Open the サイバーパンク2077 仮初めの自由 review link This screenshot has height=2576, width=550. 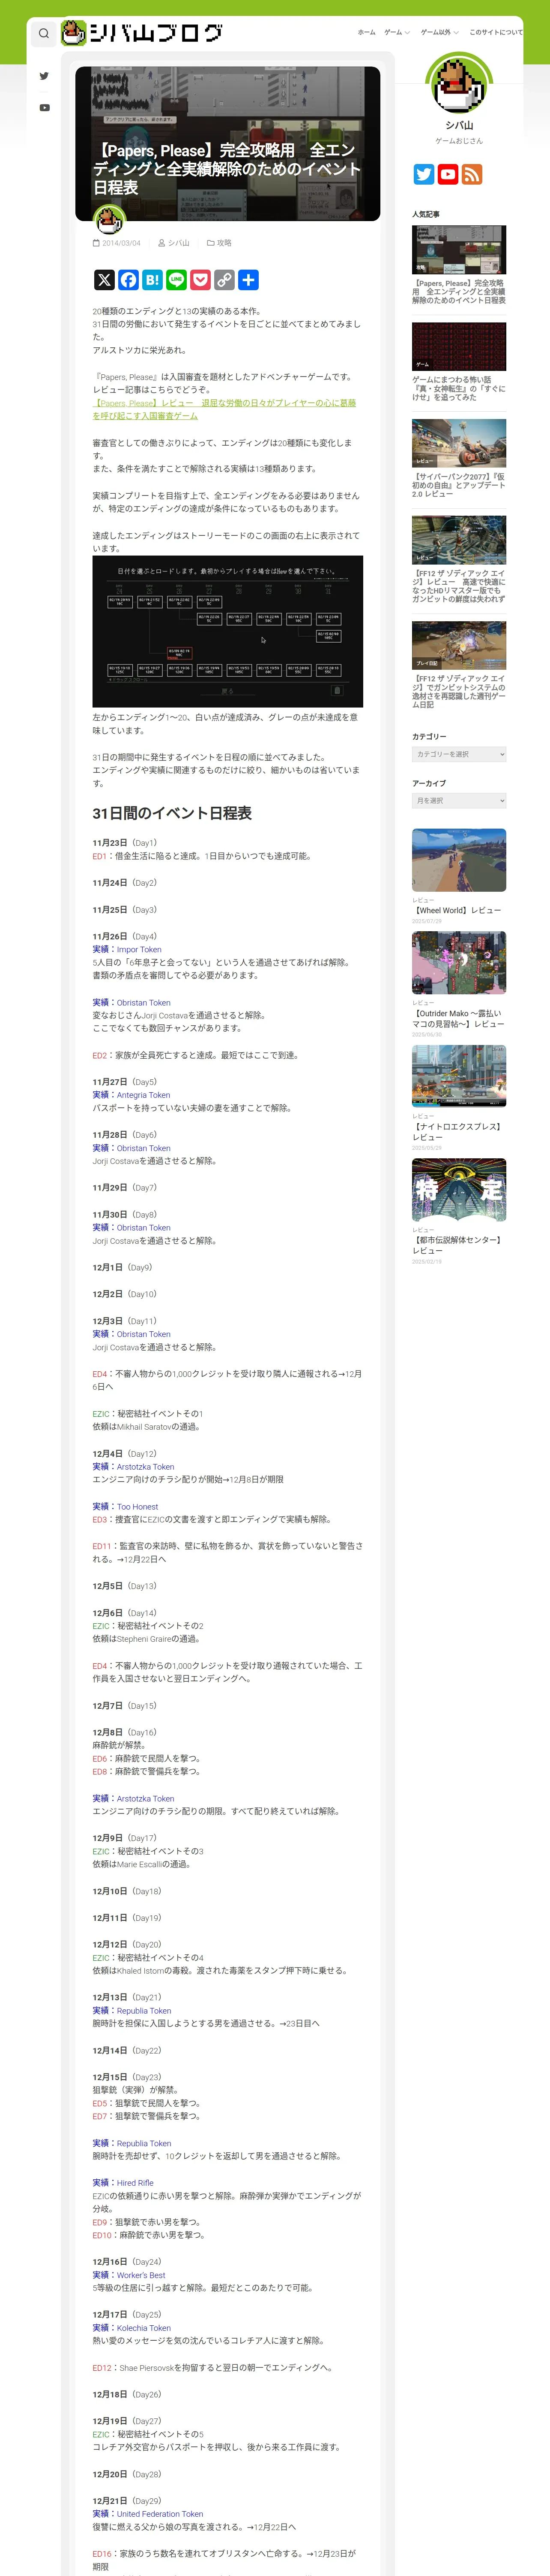coord(458,485)
